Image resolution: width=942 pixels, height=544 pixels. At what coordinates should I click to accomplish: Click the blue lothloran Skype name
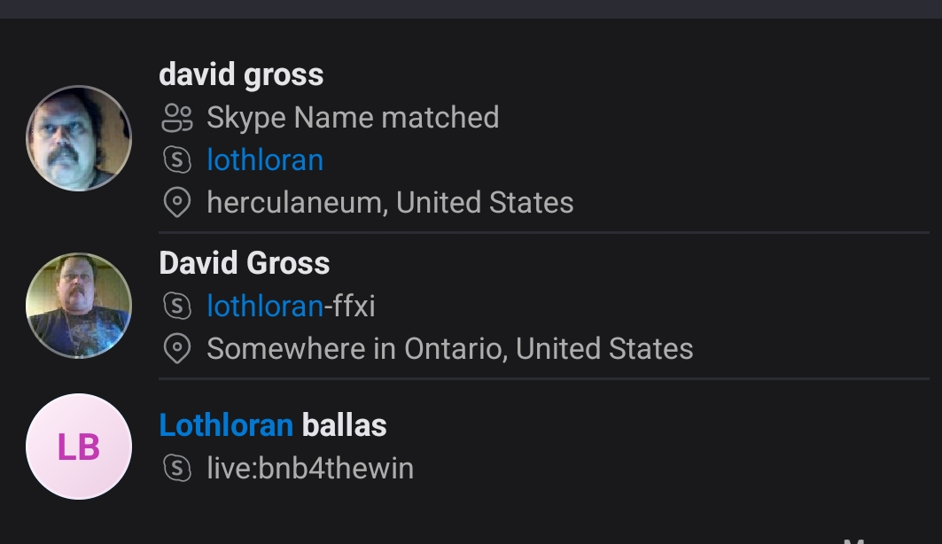[x=265, y=160]
